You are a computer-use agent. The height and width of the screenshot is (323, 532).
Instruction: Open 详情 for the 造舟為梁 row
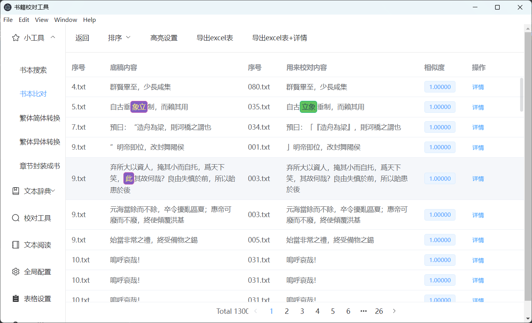tap(478, 127)
